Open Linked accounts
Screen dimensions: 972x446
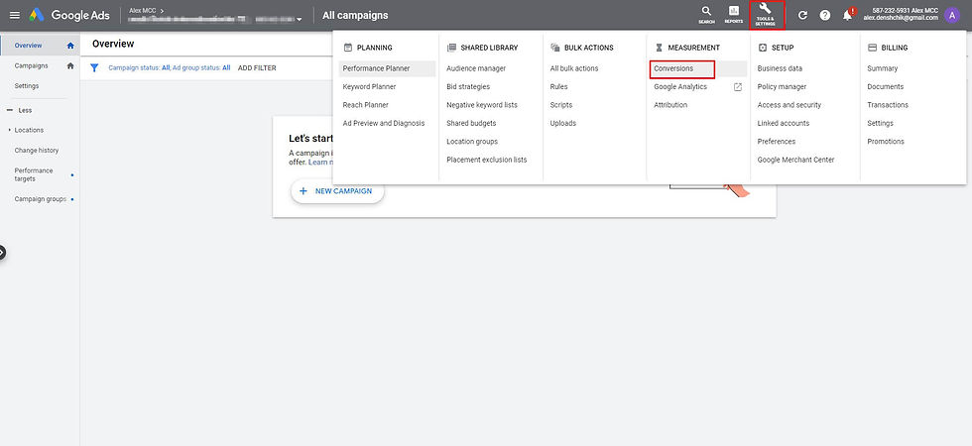click(784, 123)
